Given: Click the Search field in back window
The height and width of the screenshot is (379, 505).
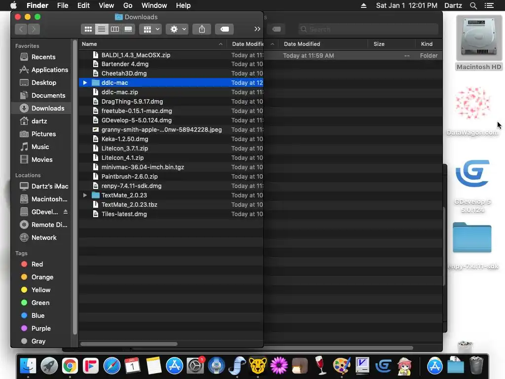Looking at the screenshot, I should pos(368,29).
